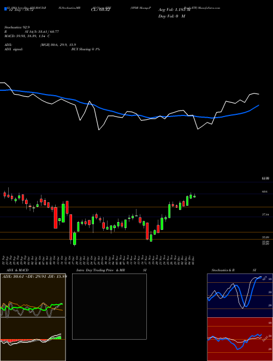This screenshot has height=361, width=273.
Task: Open the MACD histogram chart thumbnail
Action: click(33, 339)
